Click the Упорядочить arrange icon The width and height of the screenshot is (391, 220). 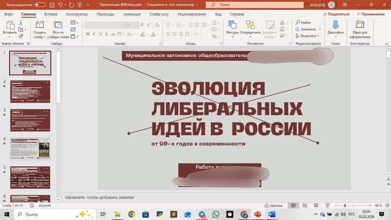pos(250,25)
